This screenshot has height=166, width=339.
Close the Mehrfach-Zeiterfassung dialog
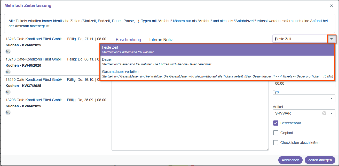click(331, 5)
